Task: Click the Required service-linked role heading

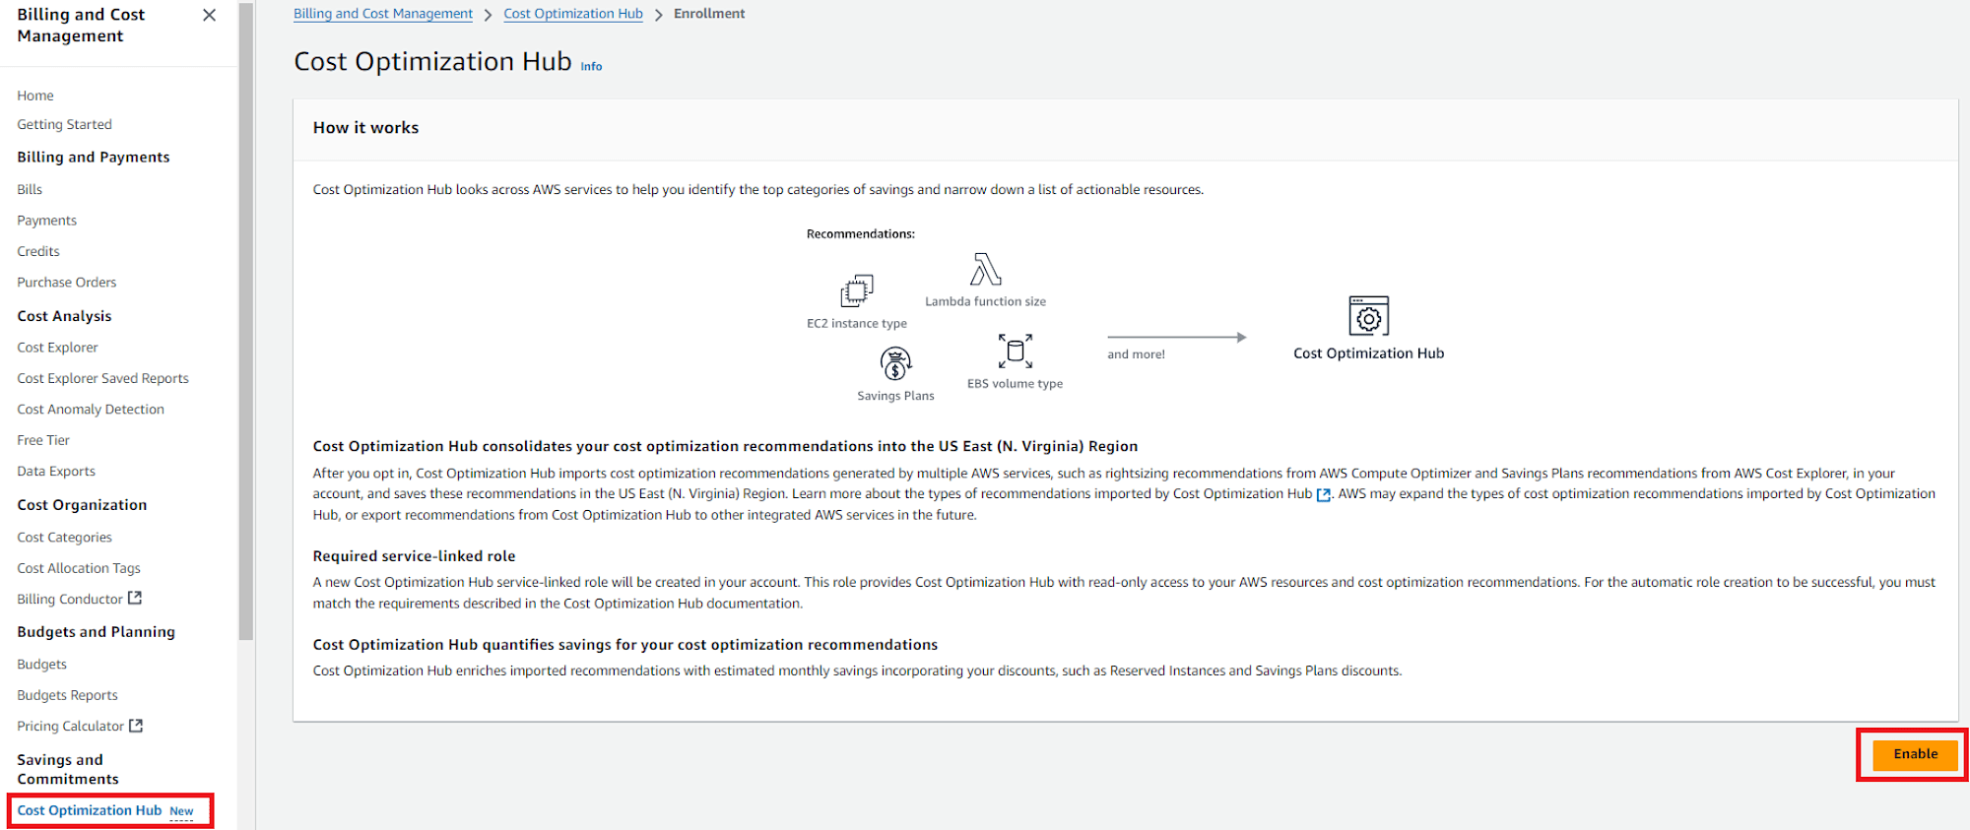Action: point(414,556)
